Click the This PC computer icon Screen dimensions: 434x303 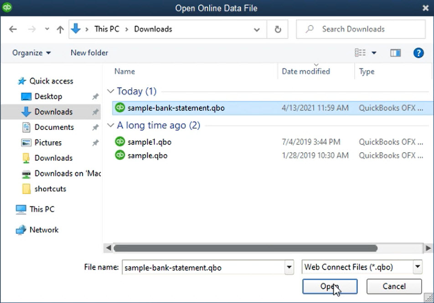21,210
